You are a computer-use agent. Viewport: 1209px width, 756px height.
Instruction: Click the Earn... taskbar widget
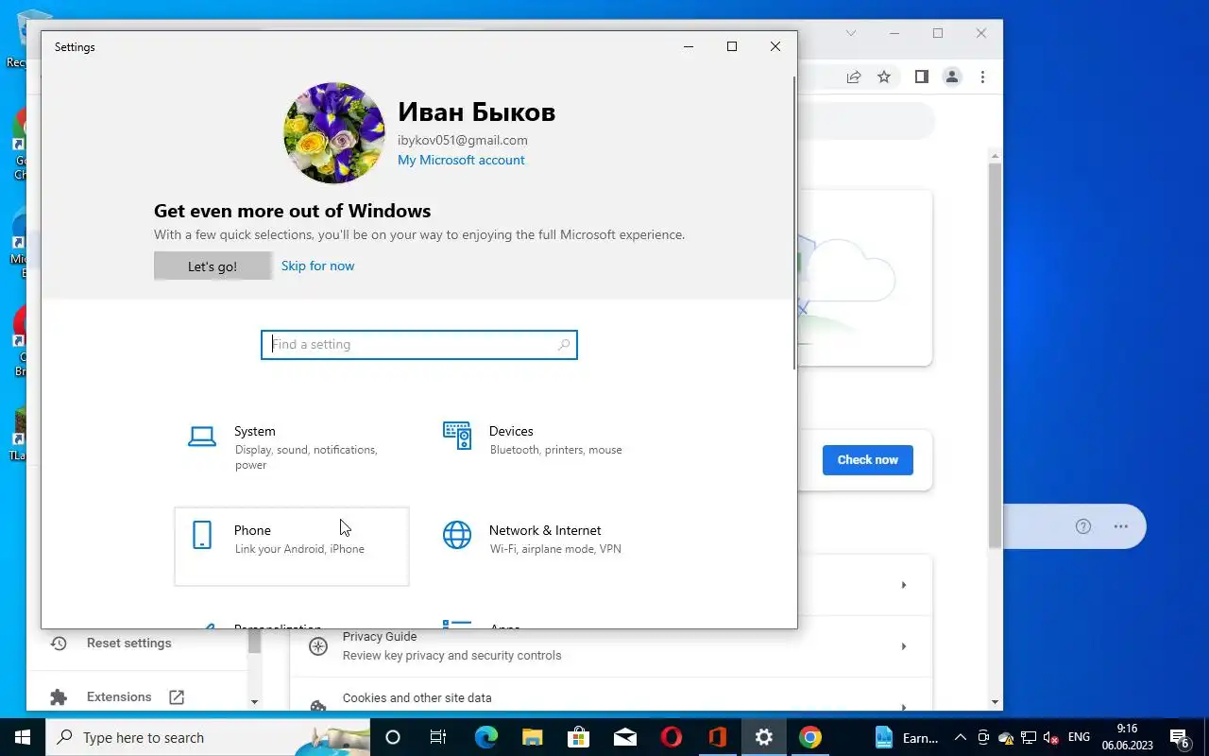pyautogui.click(x=907, y=737)
